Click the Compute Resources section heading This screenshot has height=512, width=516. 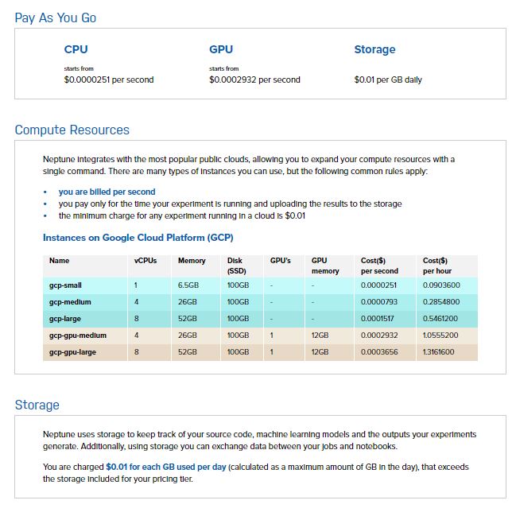tap(72, 130)
